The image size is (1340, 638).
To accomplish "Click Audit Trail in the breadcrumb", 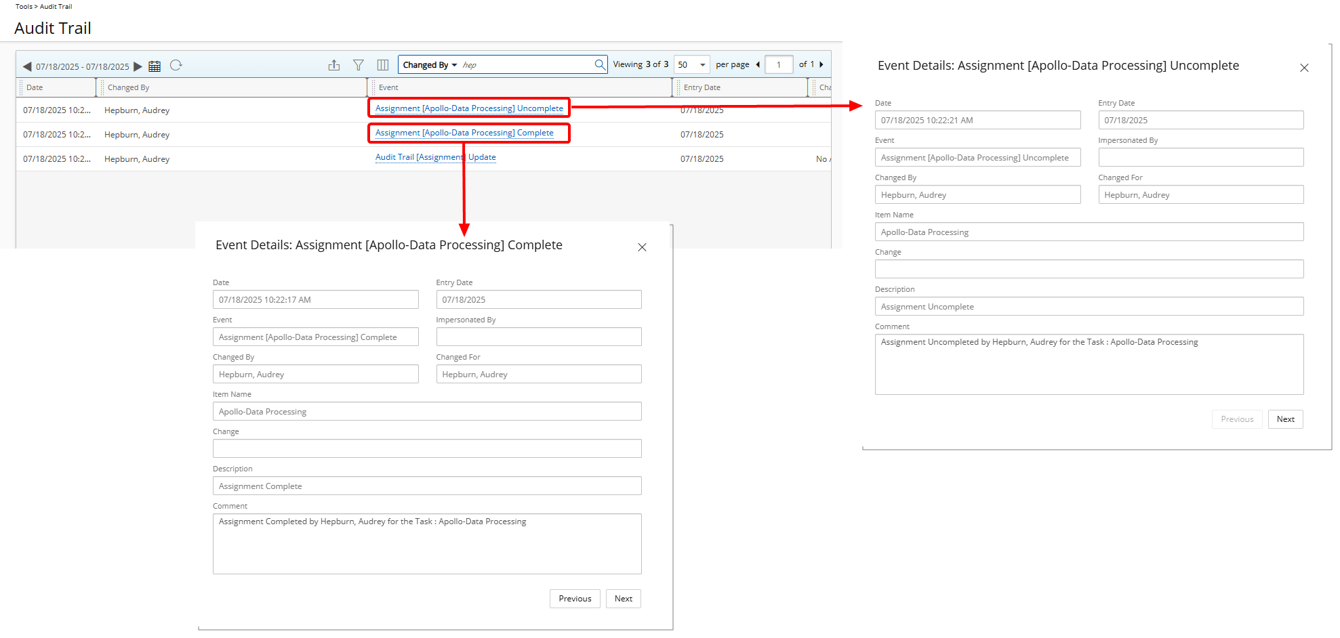I will tap(56, 6).
